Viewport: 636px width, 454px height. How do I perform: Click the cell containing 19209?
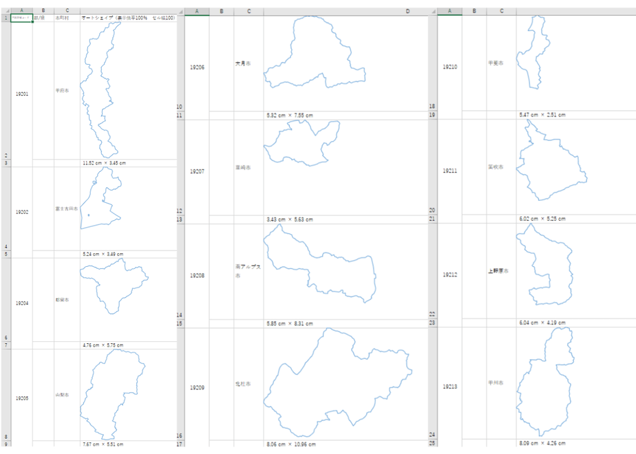coord(197,387)
